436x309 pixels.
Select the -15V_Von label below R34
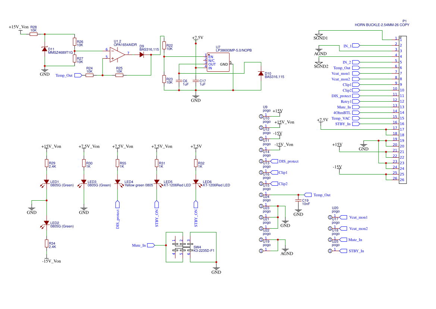(x=51, y=261)
